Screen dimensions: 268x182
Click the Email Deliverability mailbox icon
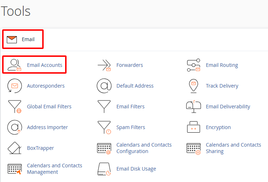[x=194, y=107]
